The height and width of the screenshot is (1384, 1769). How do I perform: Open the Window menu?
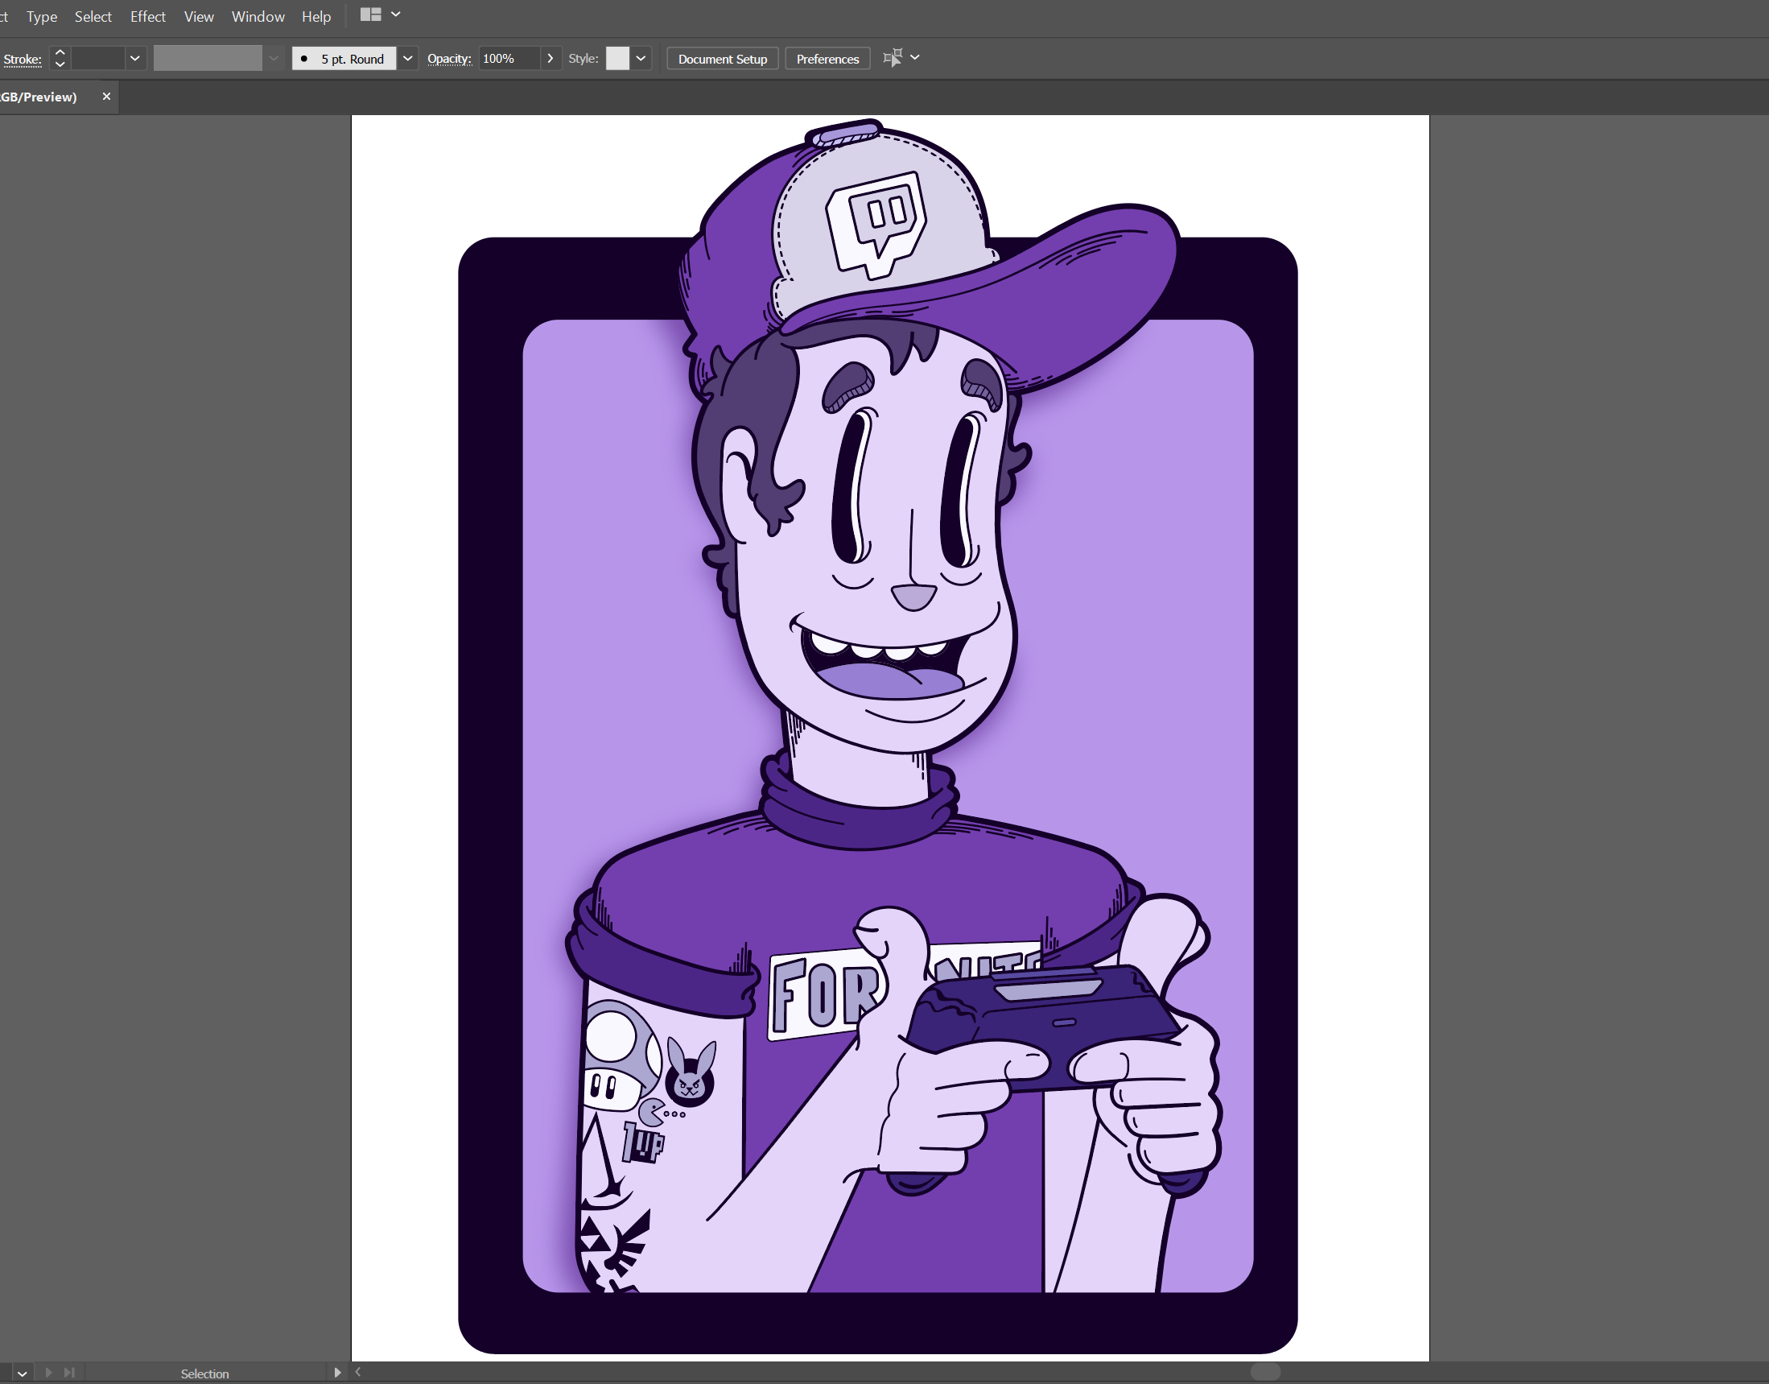[x=258, y=16]
